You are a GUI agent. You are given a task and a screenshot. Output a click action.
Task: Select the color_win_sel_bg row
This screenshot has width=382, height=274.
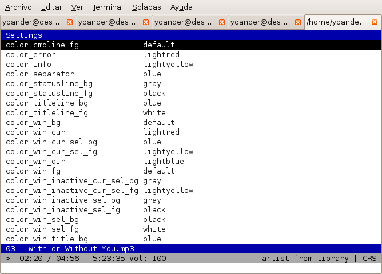coord(191,220)
